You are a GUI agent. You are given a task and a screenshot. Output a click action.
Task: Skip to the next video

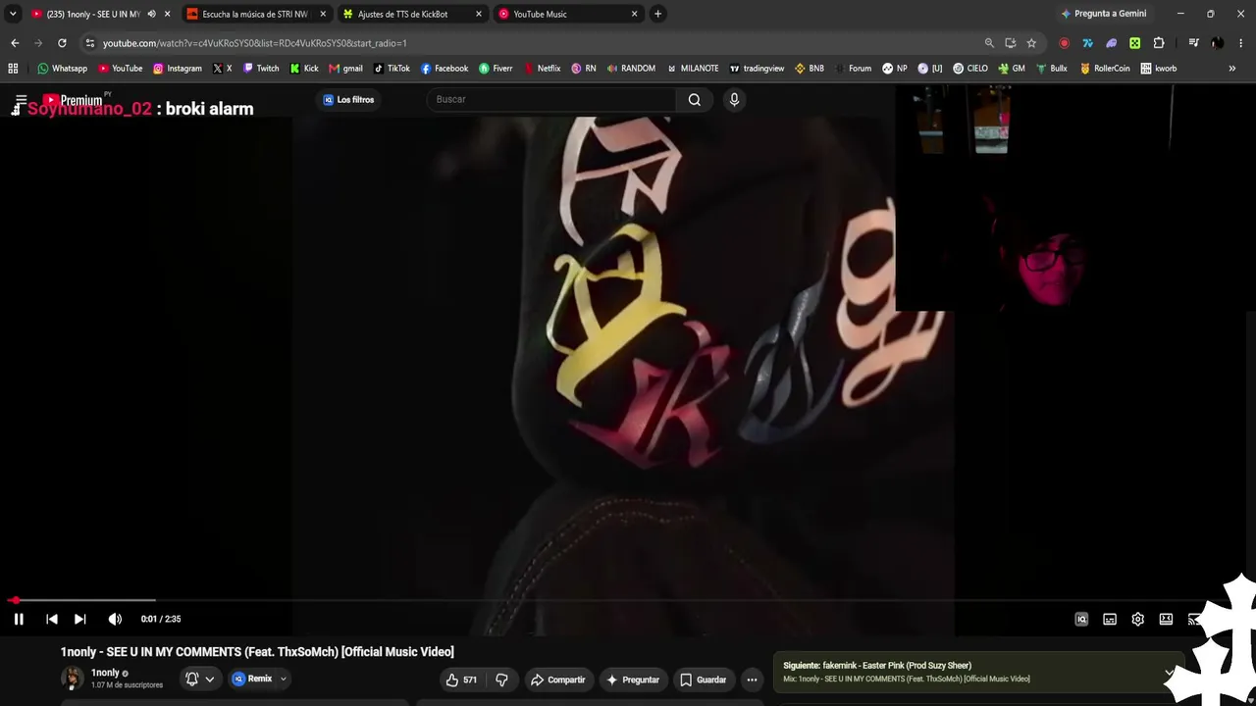pyautogui.click(x=80, y=619)
